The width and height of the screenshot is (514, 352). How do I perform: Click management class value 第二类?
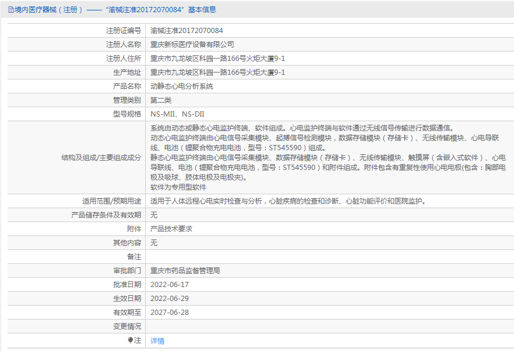coord(161,100)
